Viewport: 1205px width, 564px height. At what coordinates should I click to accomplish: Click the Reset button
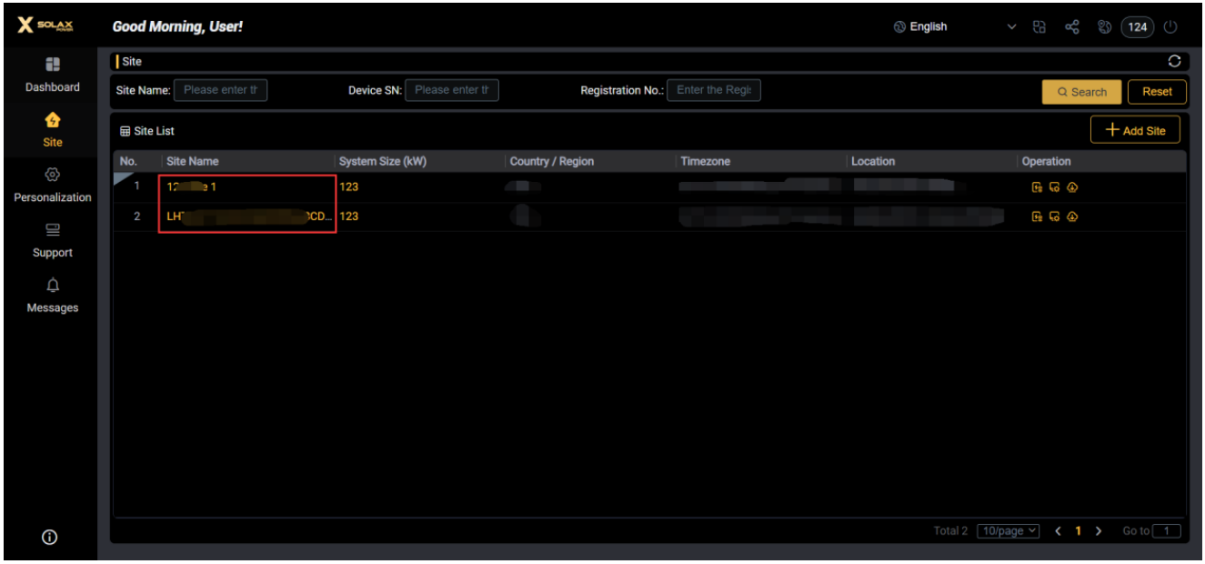[x=1157, y=91]
